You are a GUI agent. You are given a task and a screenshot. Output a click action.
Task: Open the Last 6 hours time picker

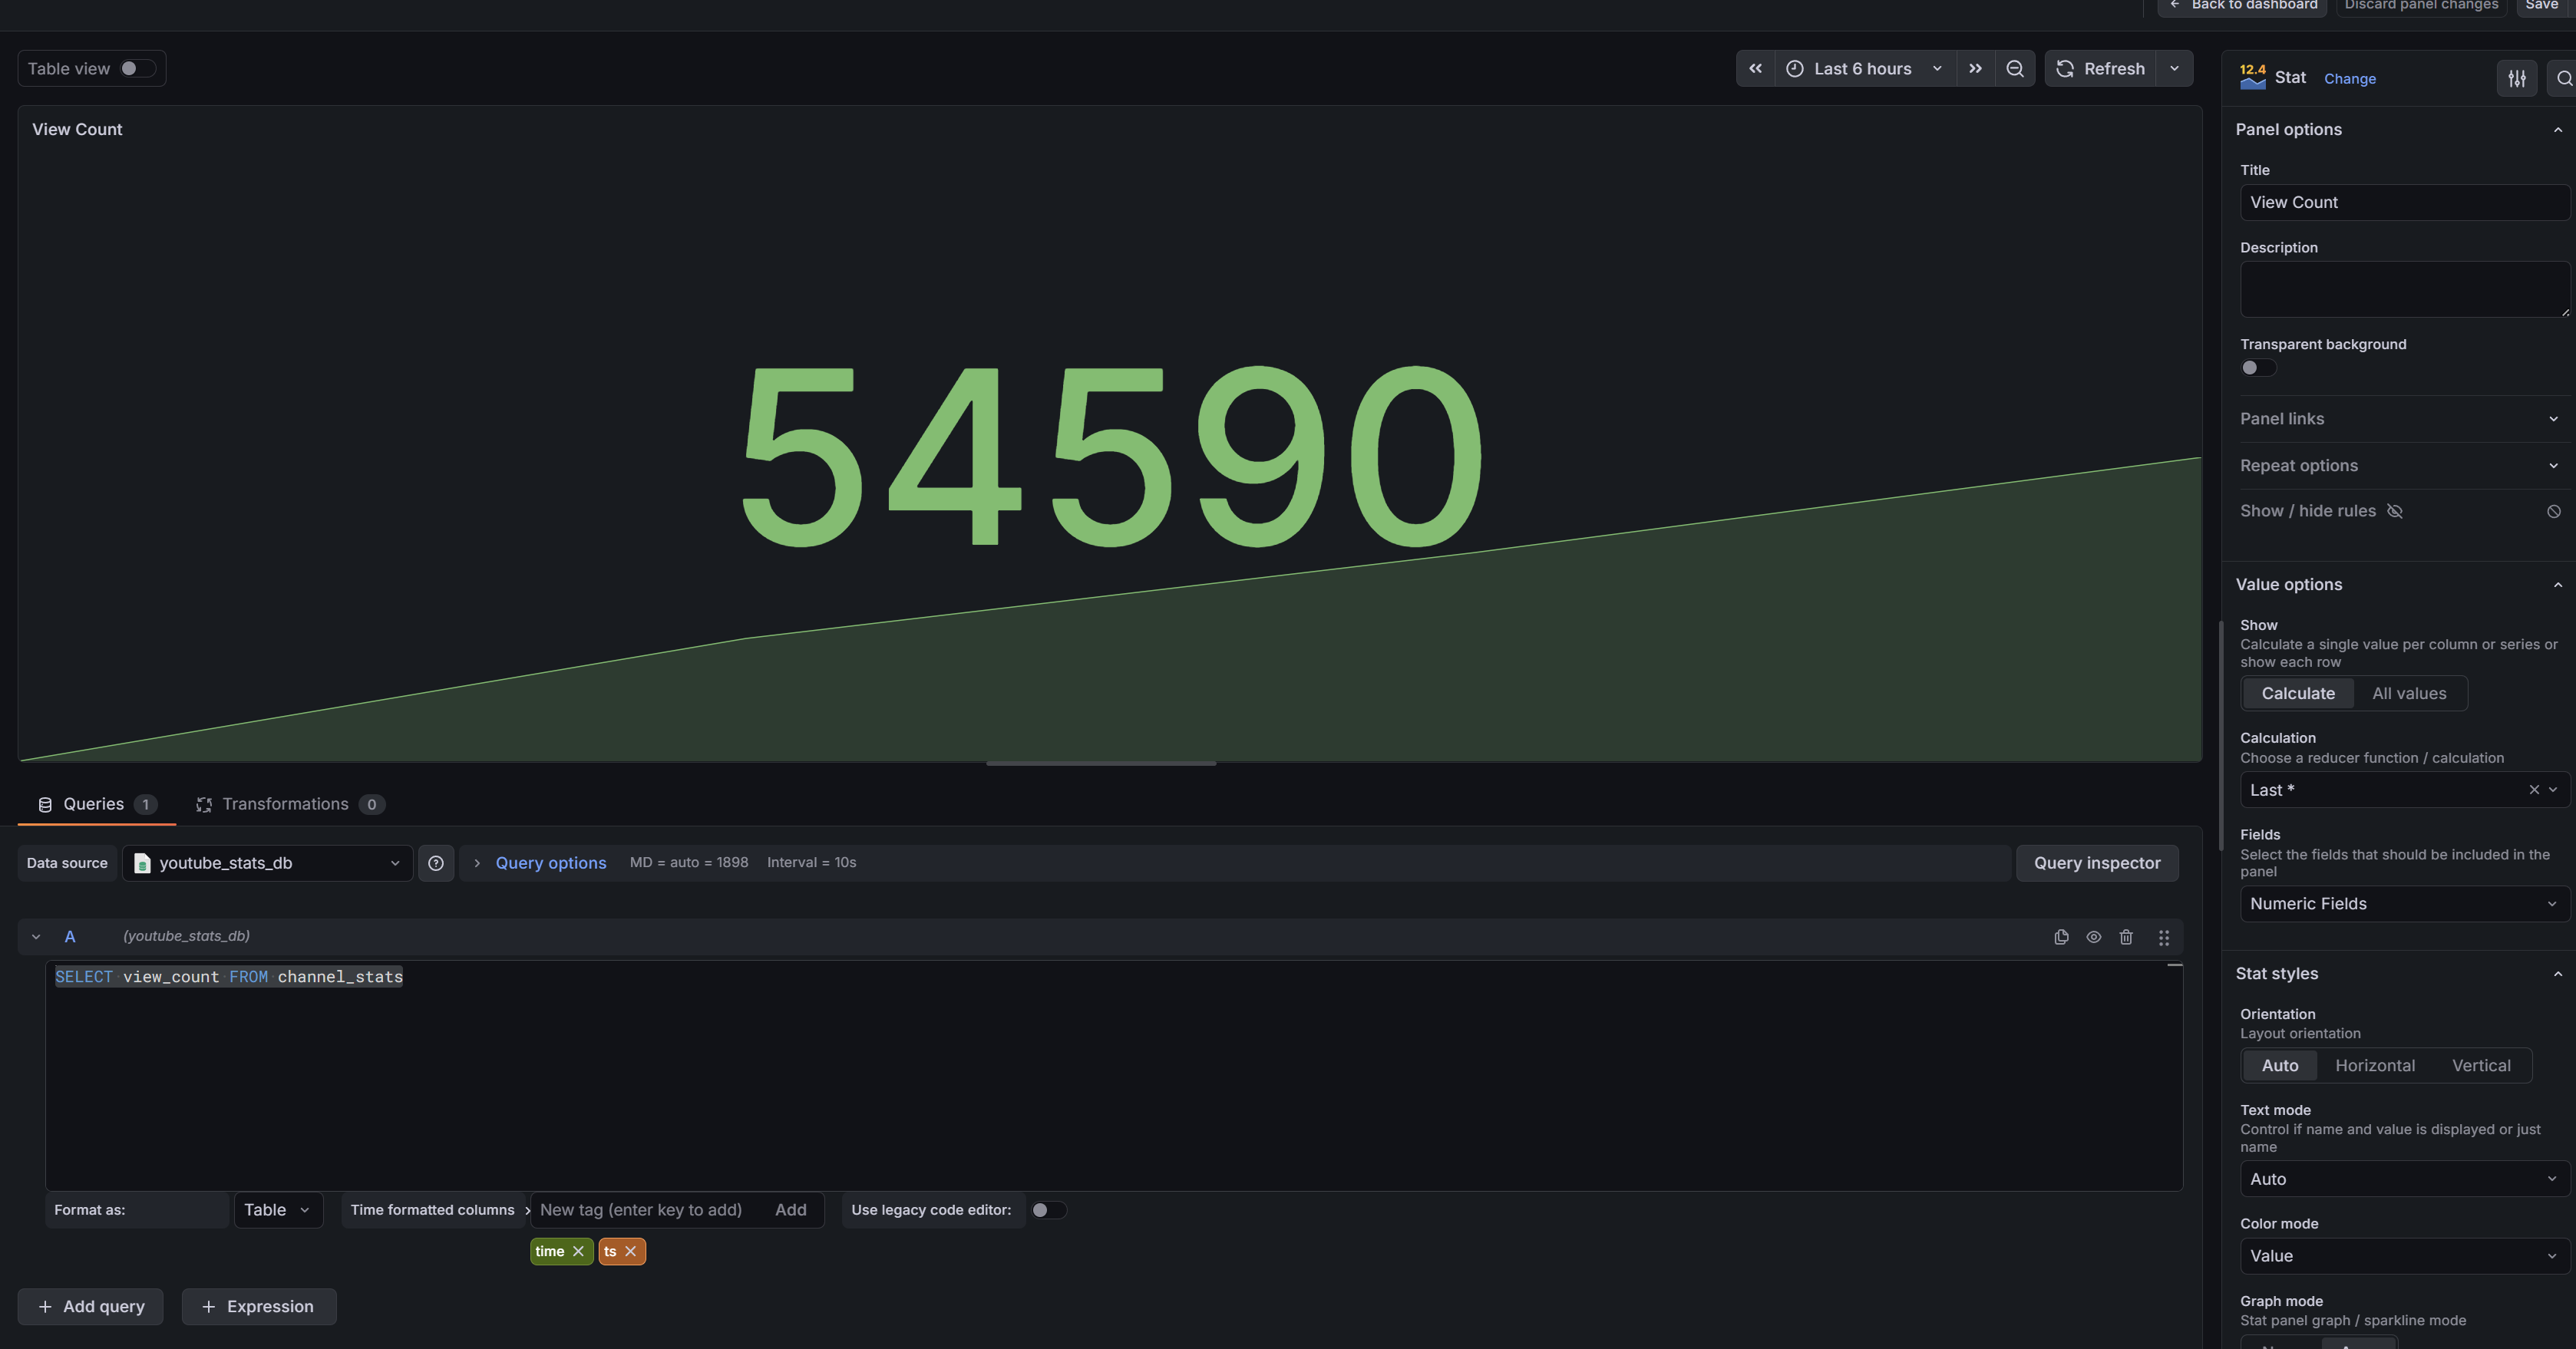[x=1865, y=69]
